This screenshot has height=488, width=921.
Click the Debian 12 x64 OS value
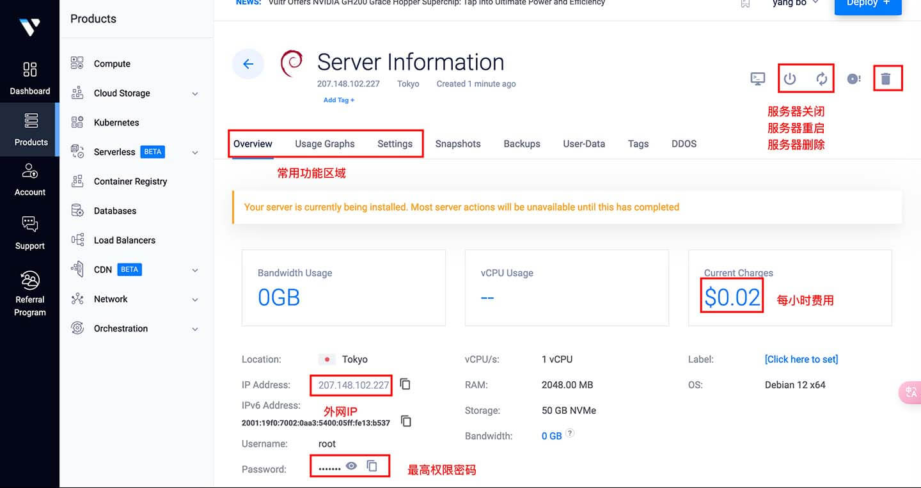click(795, 384)
